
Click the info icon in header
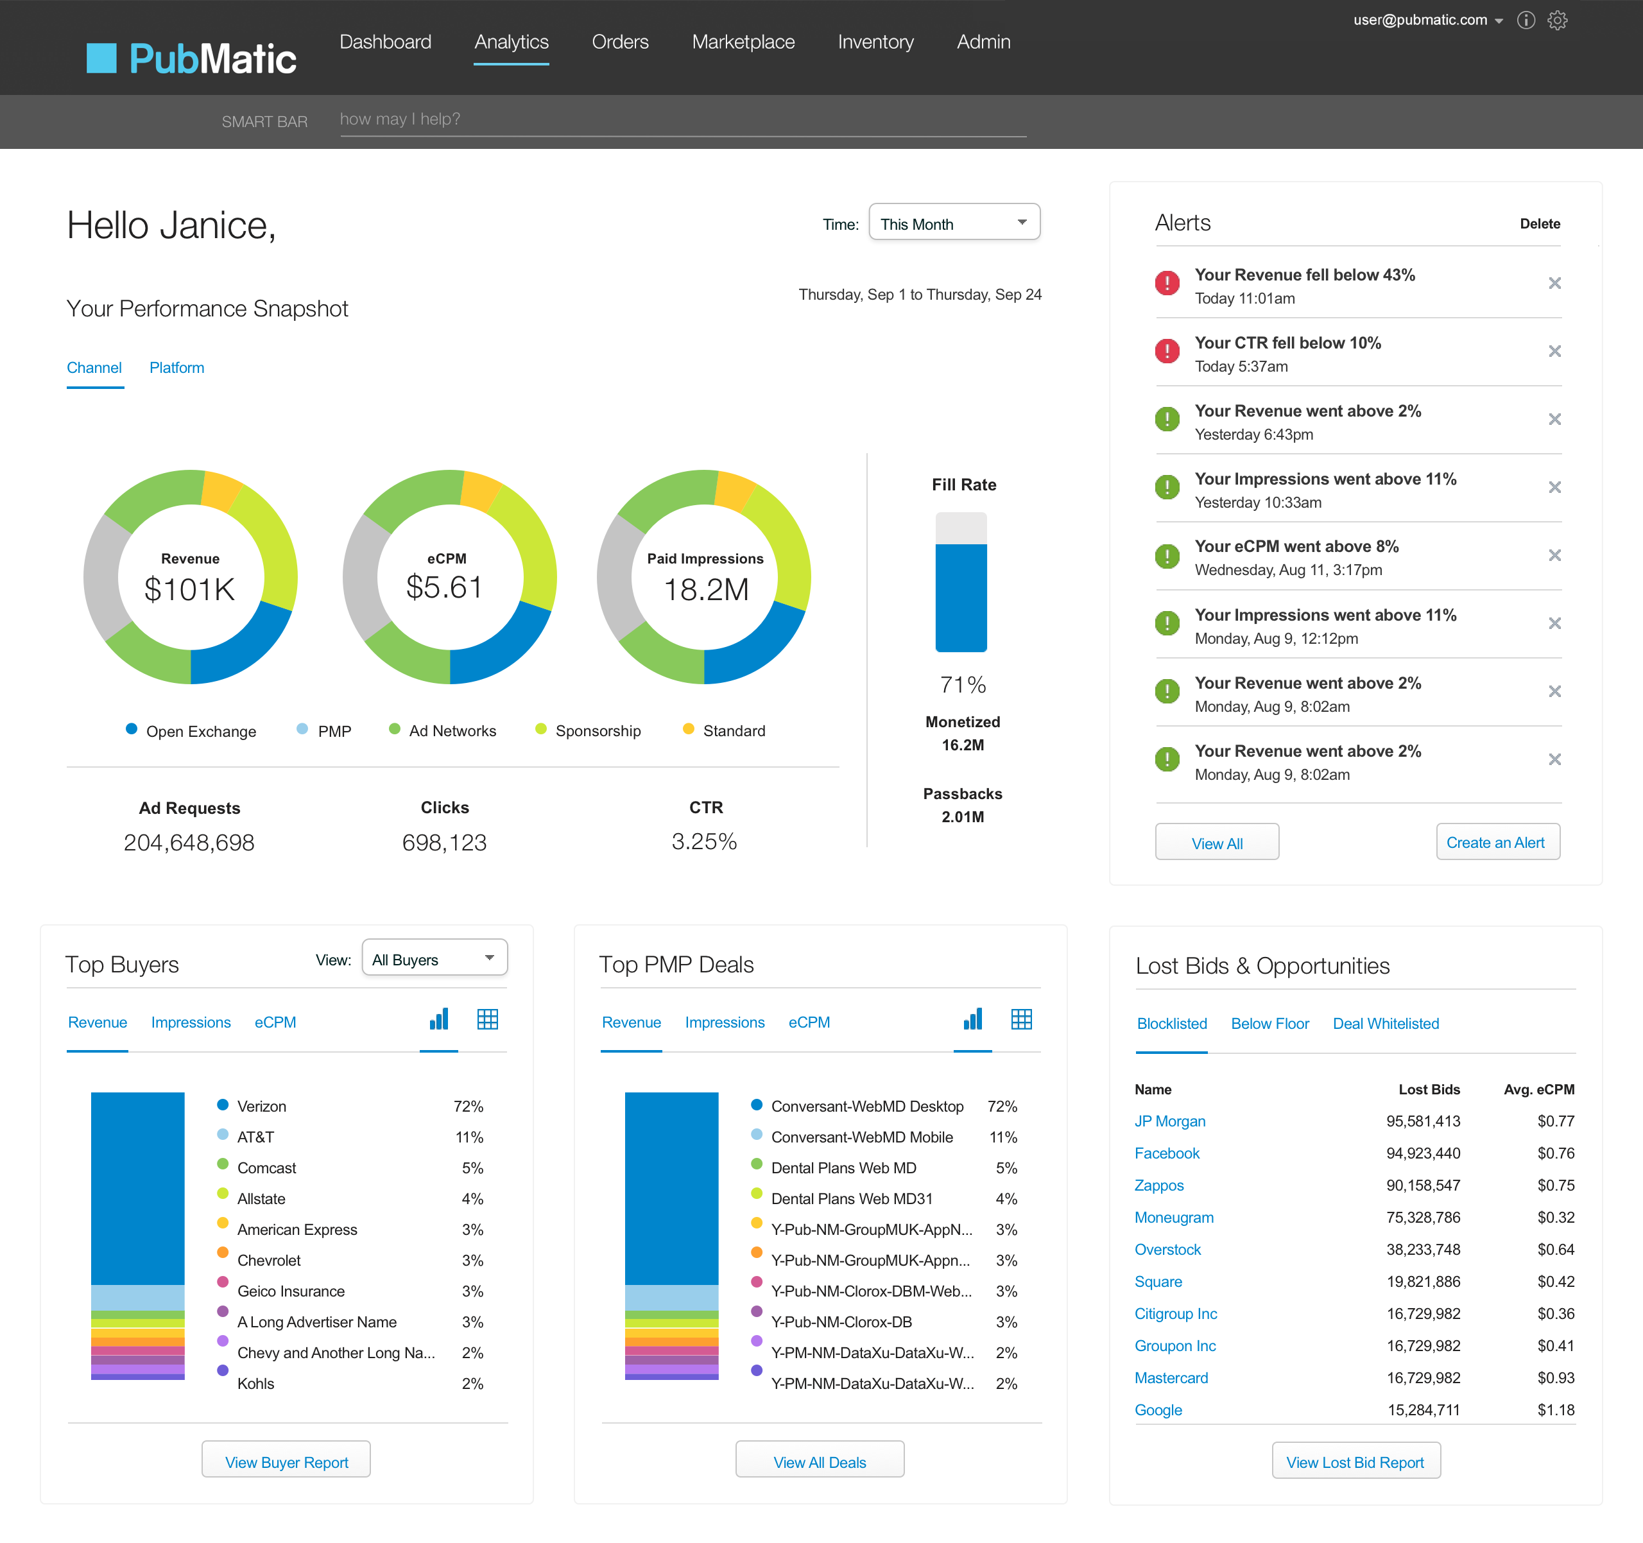point(1526,21)
